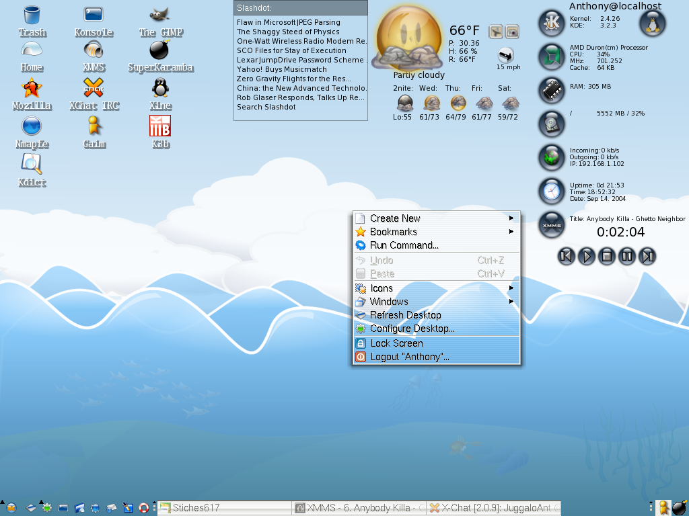The width and height of the screenshot is (689, 516).
Task: Click the RAM chip widget icon
Action: click(x=552, y=91)
